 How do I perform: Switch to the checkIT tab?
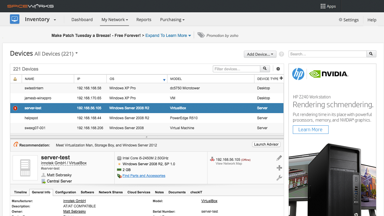click(196, 192)
